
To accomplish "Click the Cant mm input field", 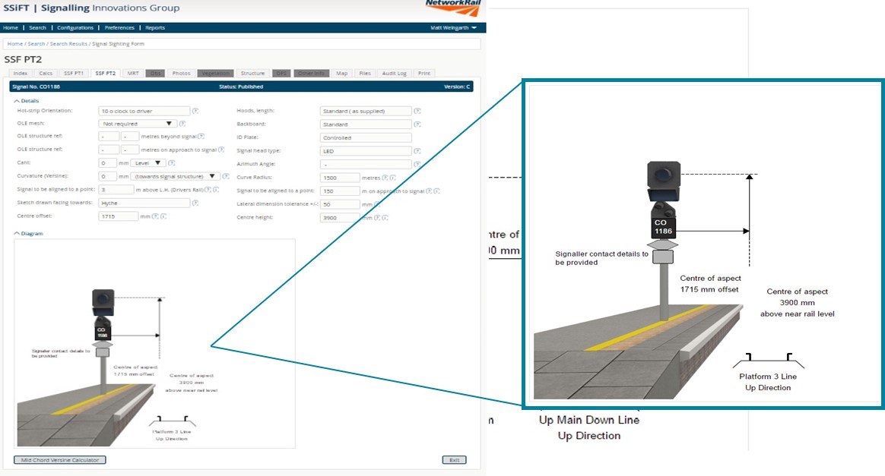I will coord(107,162).
